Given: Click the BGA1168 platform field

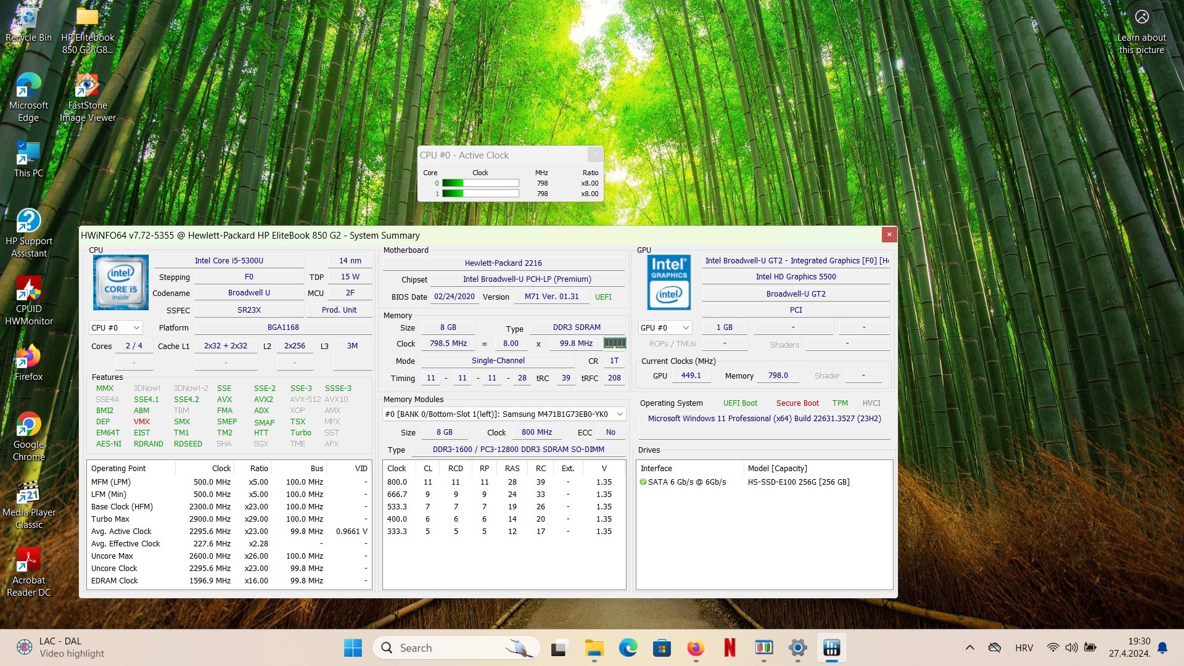Looking at the screenshot, I should coord(283,327).
